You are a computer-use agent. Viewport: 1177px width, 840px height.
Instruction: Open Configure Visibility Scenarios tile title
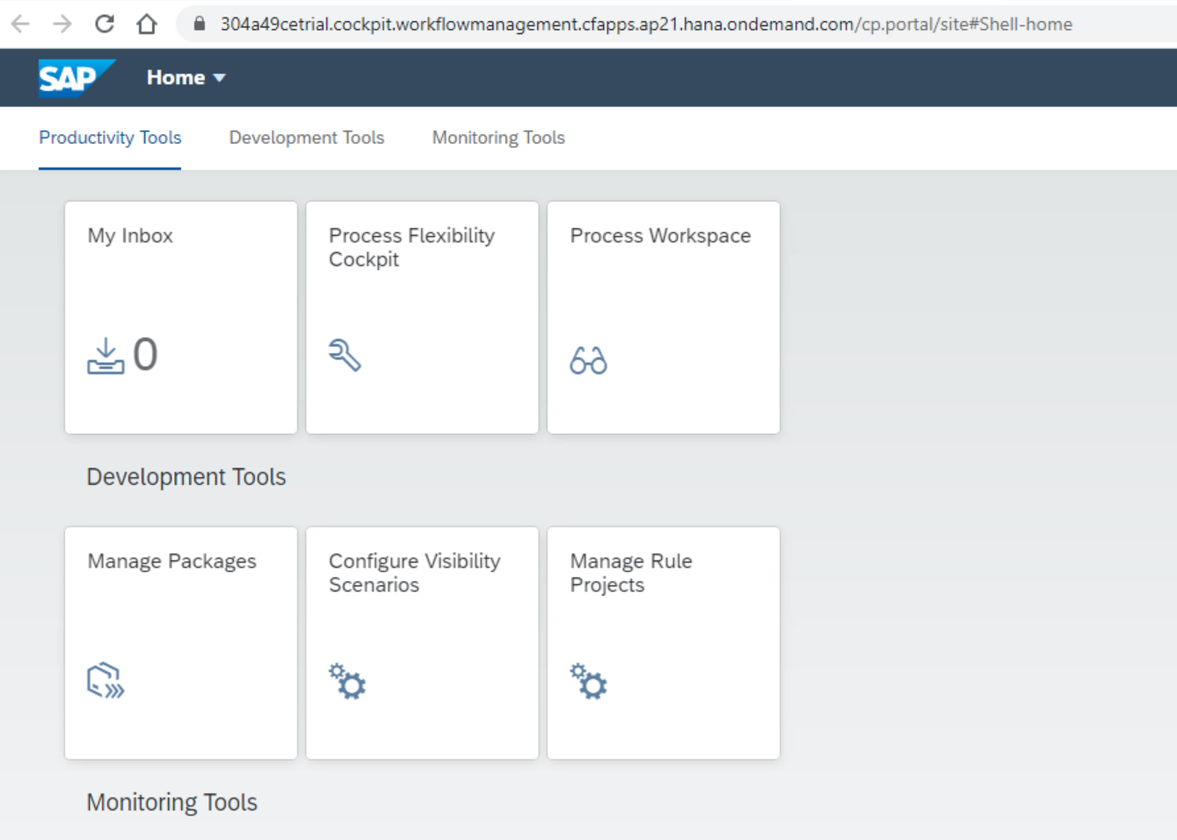(x=415, y=573)
